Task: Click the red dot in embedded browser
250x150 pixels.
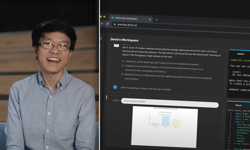Action: 113,100
